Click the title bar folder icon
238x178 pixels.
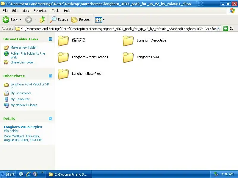tap(3, 4)
